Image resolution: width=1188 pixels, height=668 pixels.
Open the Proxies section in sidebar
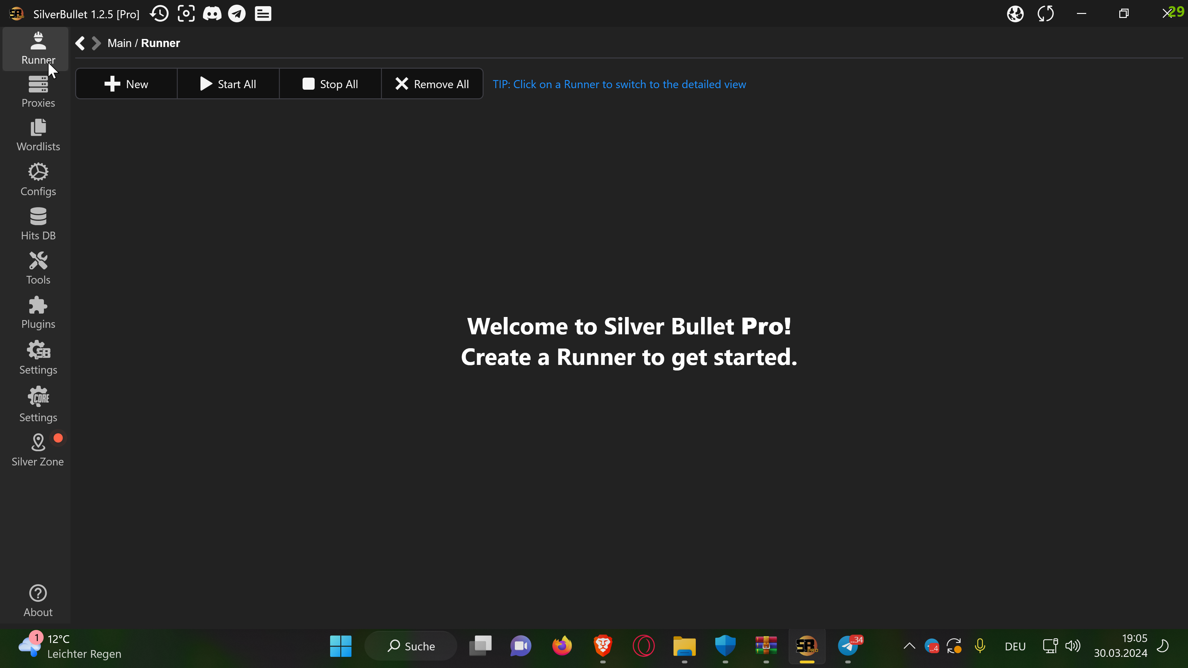click(x=38, y=92)
